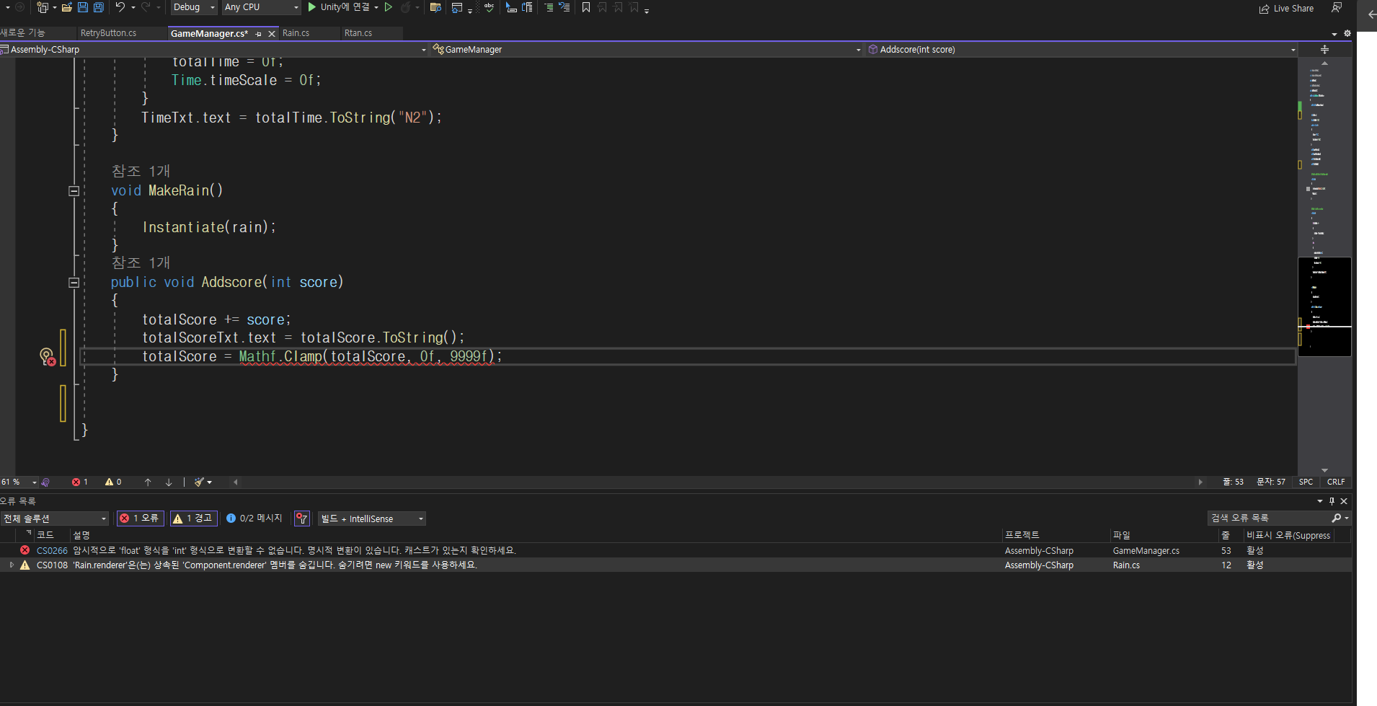Screen dimensions: 1377x706
Task: Click the lightbulb error quick-action icon
Action: point(48,356)
